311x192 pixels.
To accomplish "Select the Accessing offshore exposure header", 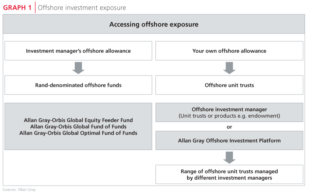I will click(x=154, y=24).
